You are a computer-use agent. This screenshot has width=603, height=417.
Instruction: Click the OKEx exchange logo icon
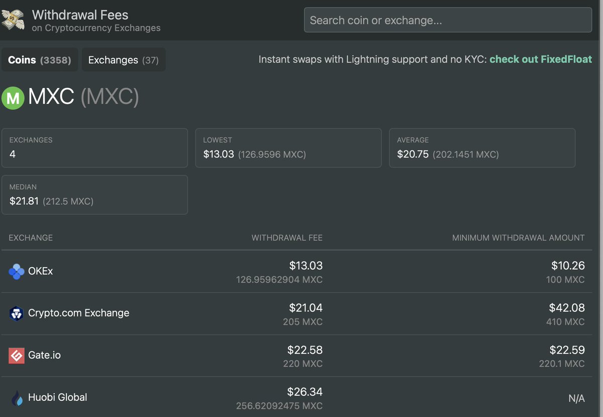pyautogui.click(x=16, y=272)
